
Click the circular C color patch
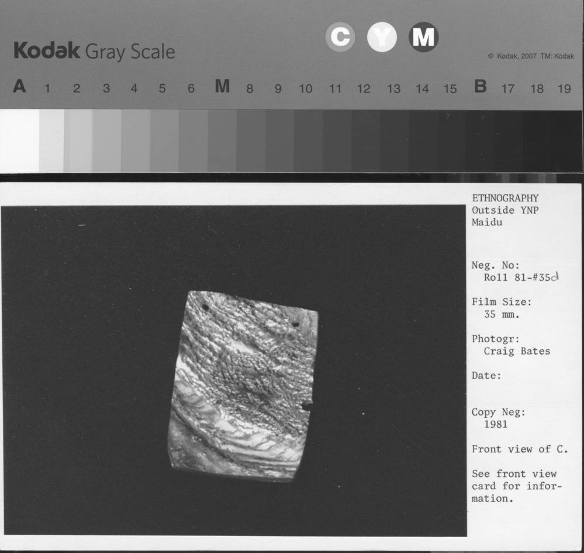click(x=340, y=37)
